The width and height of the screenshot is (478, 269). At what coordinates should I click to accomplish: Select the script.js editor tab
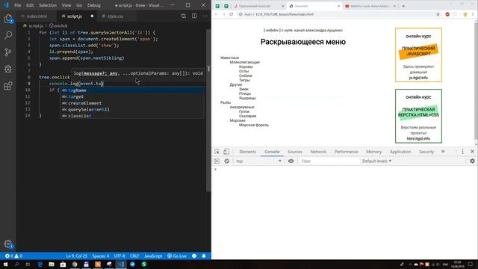(74, 16)
